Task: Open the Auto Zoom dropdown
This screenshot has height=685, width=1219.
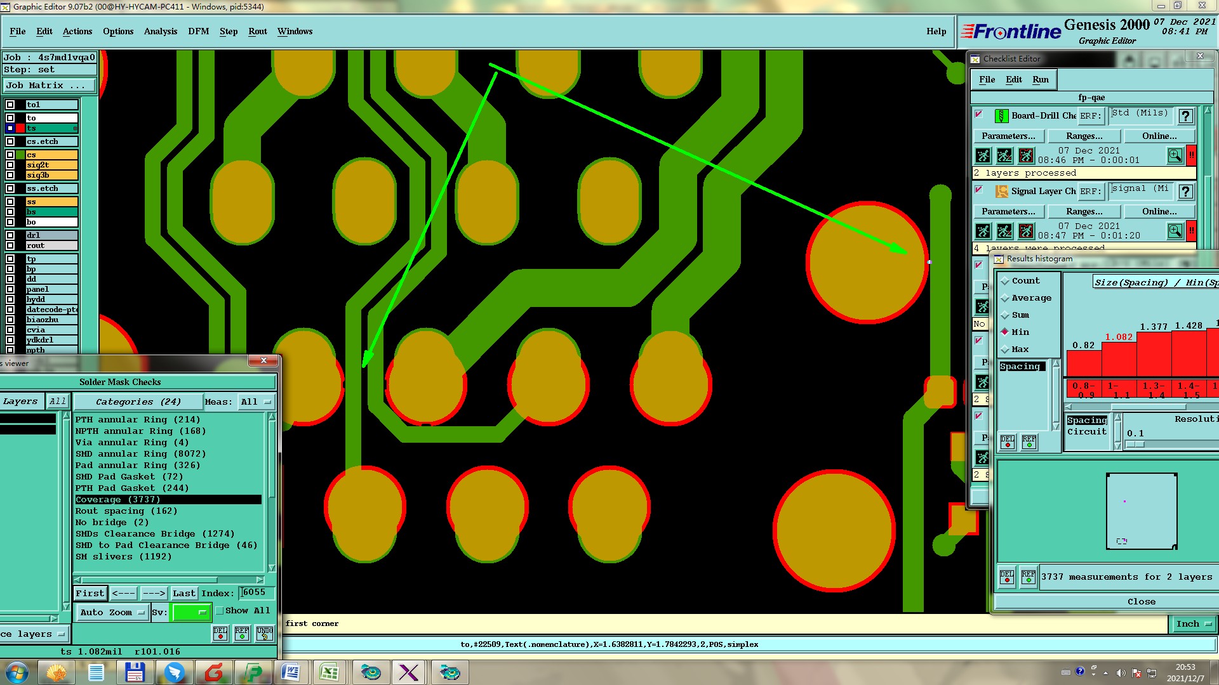Action: click(x=112, y=613)
